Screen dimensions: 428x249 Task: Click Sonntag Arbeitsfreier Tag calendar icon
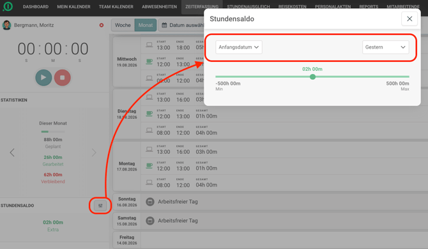150,202
